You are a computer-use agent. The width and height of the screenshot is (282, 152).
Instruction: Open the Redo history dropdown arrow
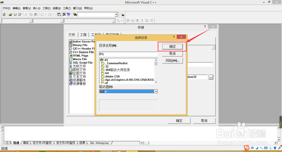coord(53,14)
